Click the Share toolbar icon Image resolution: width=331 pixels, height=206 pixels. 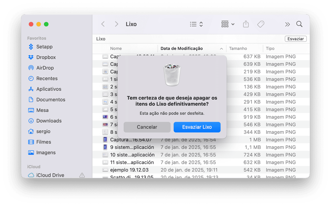coord(246,24)
